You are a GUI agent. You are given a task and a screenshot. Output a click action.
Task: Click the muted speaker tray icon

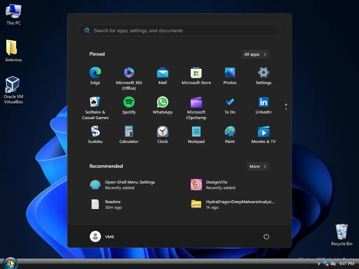tap(333, 264)
